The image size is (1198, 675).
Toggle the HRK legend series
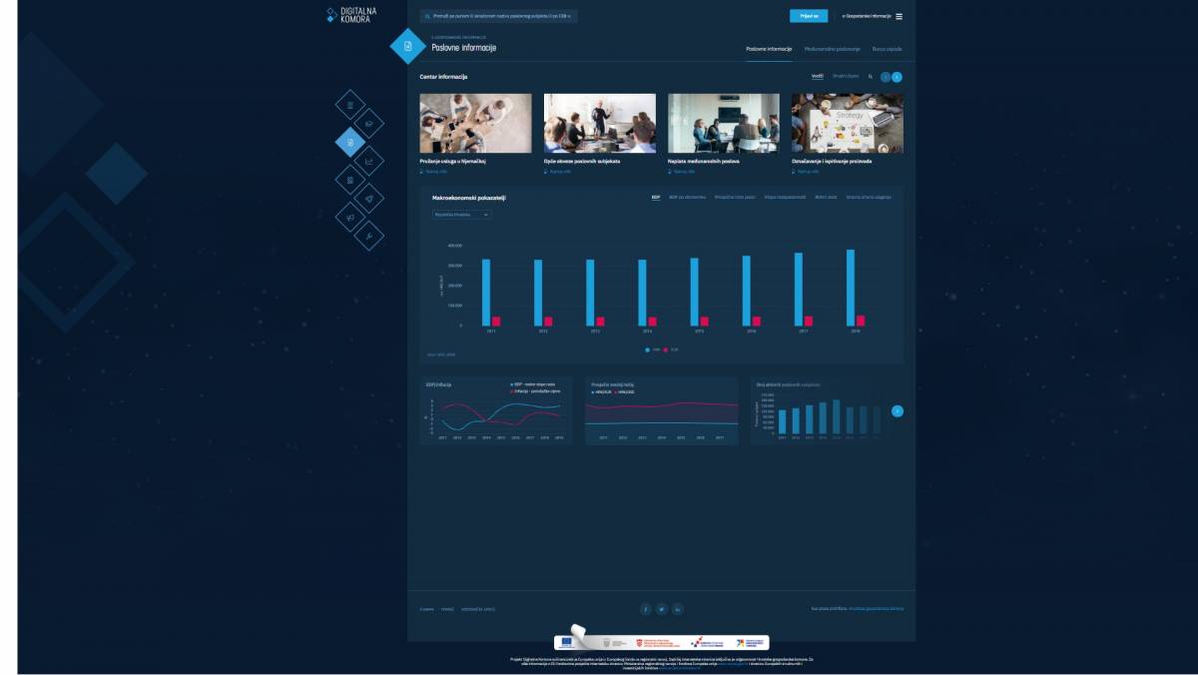coord(651,349)
